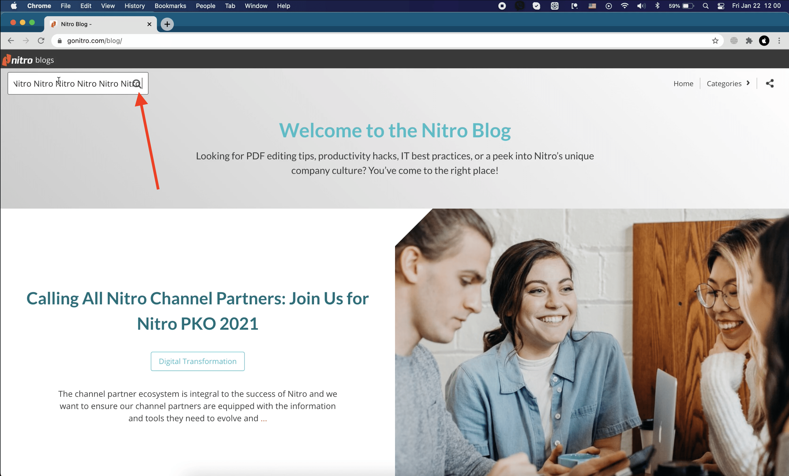Open the share icon in blog navigation
Screen dimensions: 789x476
point(770,83)
